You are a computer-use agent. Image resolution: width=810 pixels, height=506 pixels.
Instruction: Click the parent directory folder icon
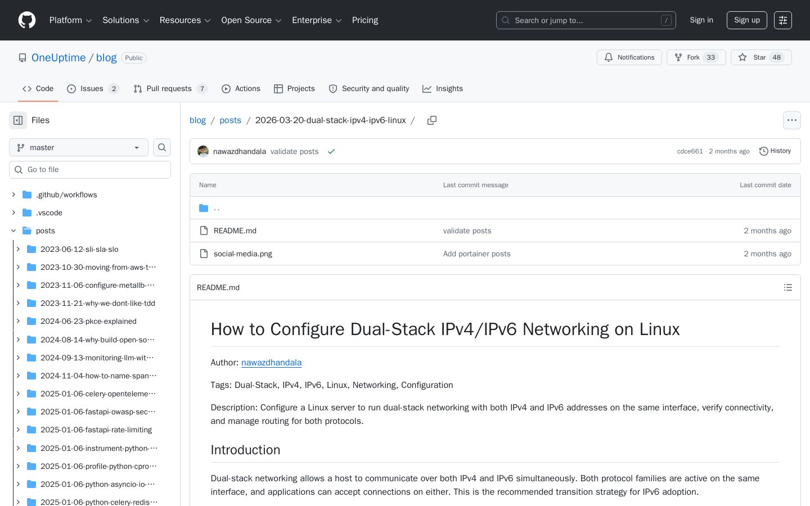coord(204,208)
